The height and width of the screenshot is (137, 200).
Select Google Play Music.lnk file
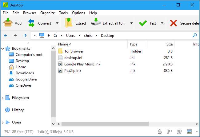point(82,64)
